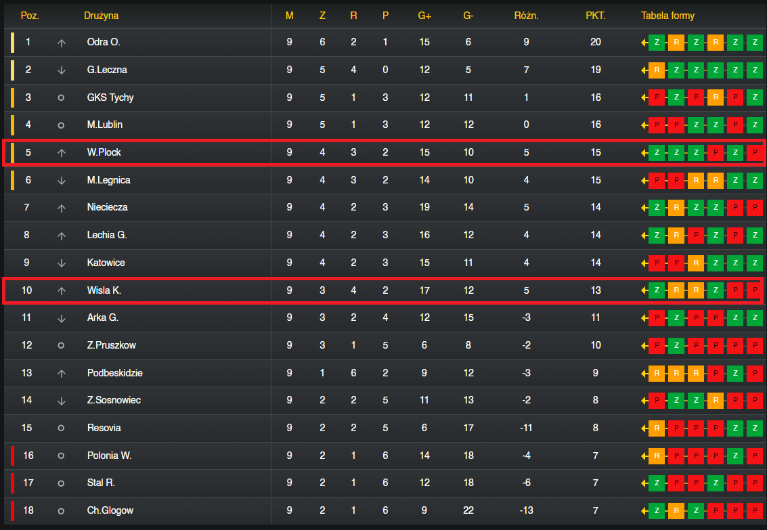Click the most recent form result for Odra O.
This screenshot has height=530, width=767.
point(657,43)
